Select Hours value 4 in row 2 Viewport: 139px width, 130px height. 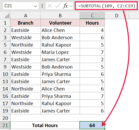[x=92, y=30]
